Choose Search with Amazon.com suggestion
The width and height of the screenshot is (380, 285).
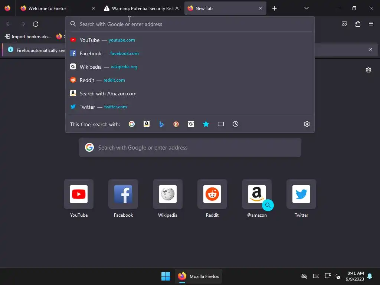pyautogui.click(x=190, y=94)
